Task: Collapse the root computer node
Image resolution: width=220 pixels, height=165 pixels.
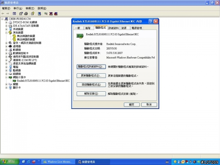Action: point(2,19)
